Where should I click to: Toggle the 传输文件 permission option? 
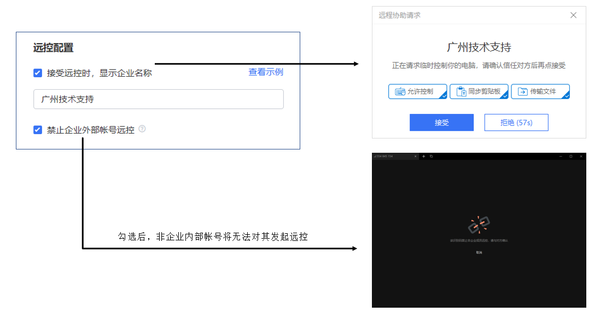540,91
